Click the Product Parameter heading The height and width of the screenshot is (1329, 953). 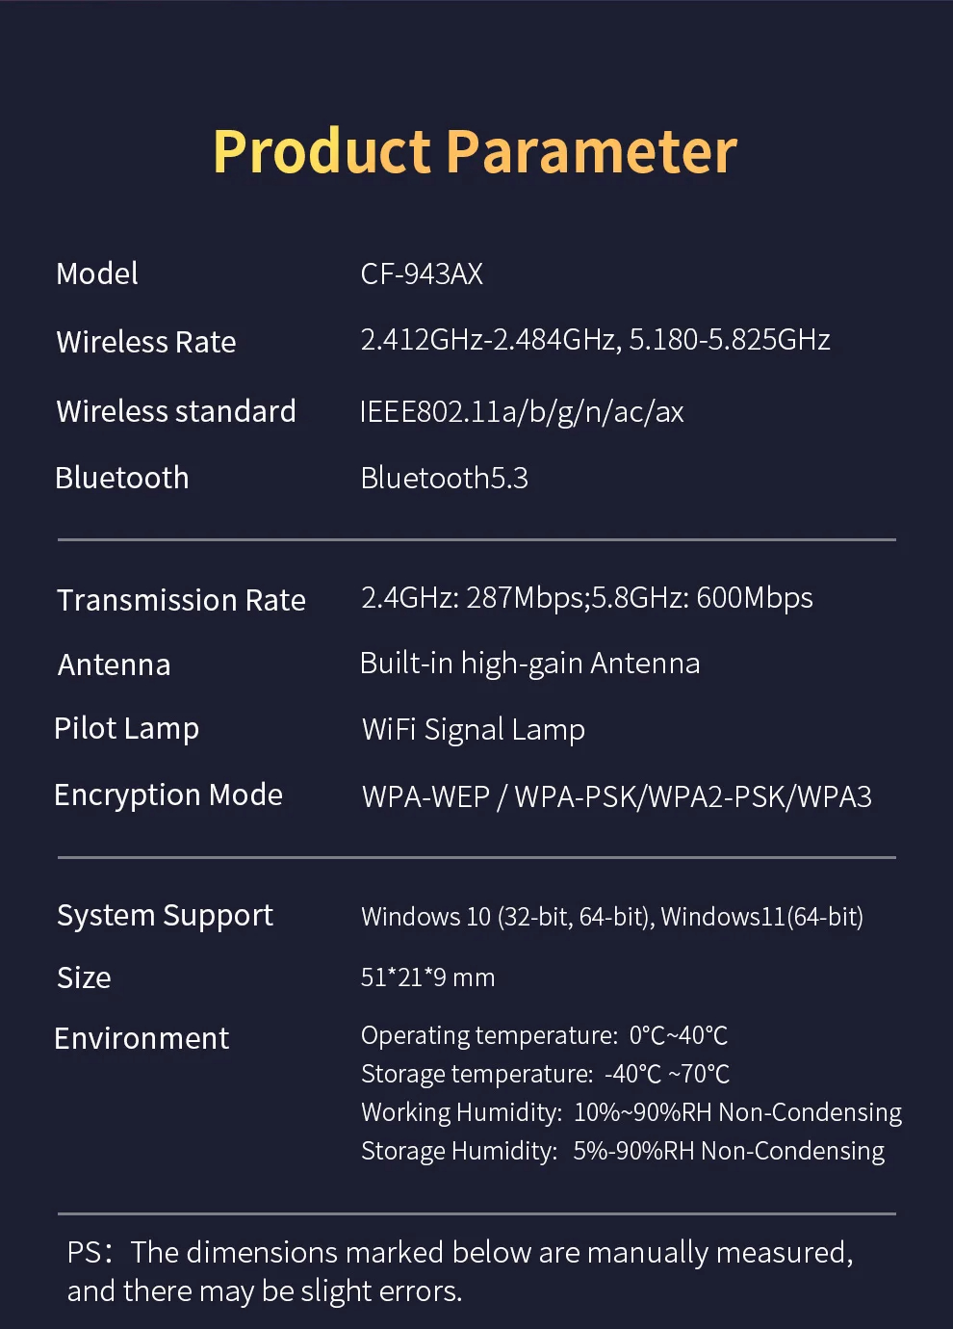pyautogui.click(x=476, y=152)
